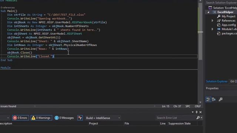Click the SPC indentation indicator

(x=188, y=106)
